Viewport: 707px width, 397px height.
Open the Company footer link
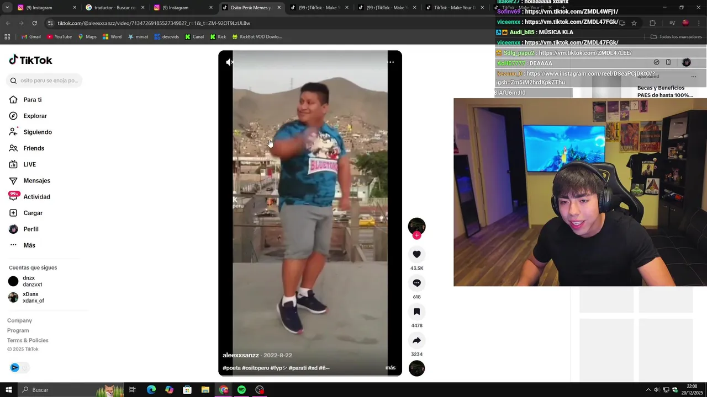pos(19,320)
